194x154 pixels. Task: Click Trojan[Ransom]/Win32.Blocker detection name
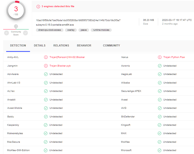[x=67, y=57]
